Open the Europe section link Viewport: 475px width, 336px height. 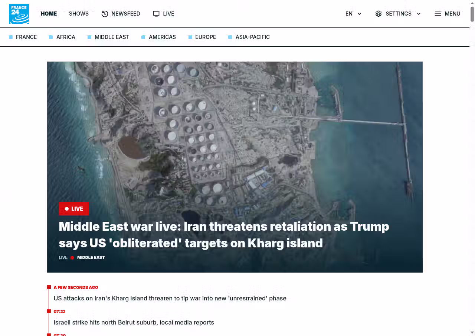tap(206, 37)
